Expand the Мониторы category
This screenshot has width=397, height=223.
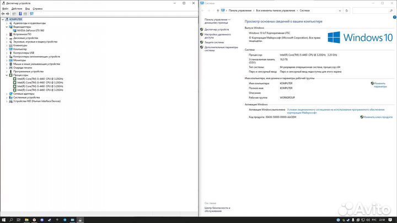click(x=7, y=60)
